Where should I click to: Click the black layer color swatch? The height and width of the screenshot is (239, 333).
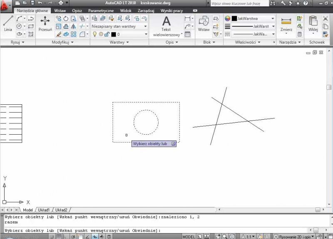(113, 34)
